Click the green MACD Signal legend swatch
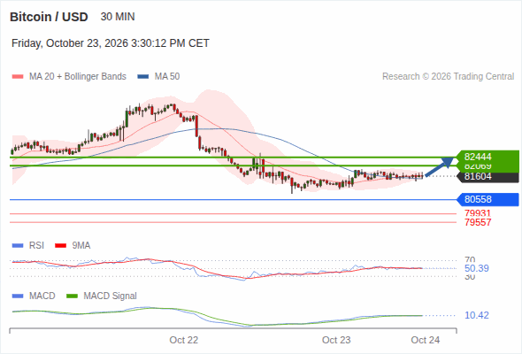 (72, 296)
